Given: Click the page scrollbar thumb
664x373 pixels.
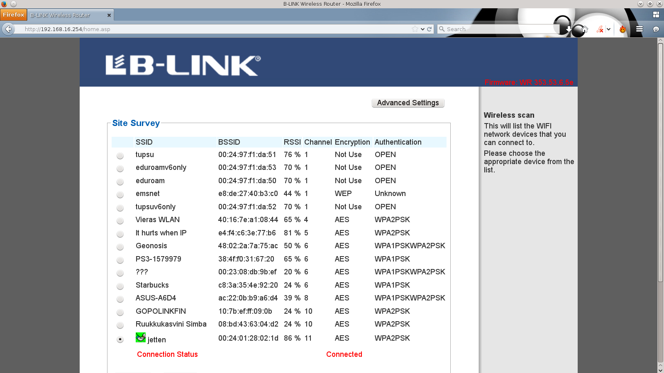Looking at the screenshot, I should [660, 162].
